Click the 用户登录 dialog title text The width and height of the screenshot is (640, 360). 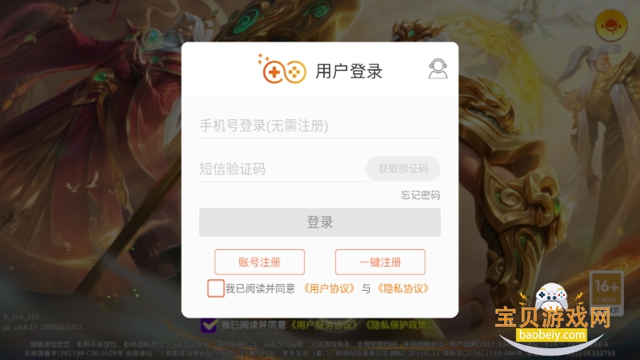tap(349, 71)
